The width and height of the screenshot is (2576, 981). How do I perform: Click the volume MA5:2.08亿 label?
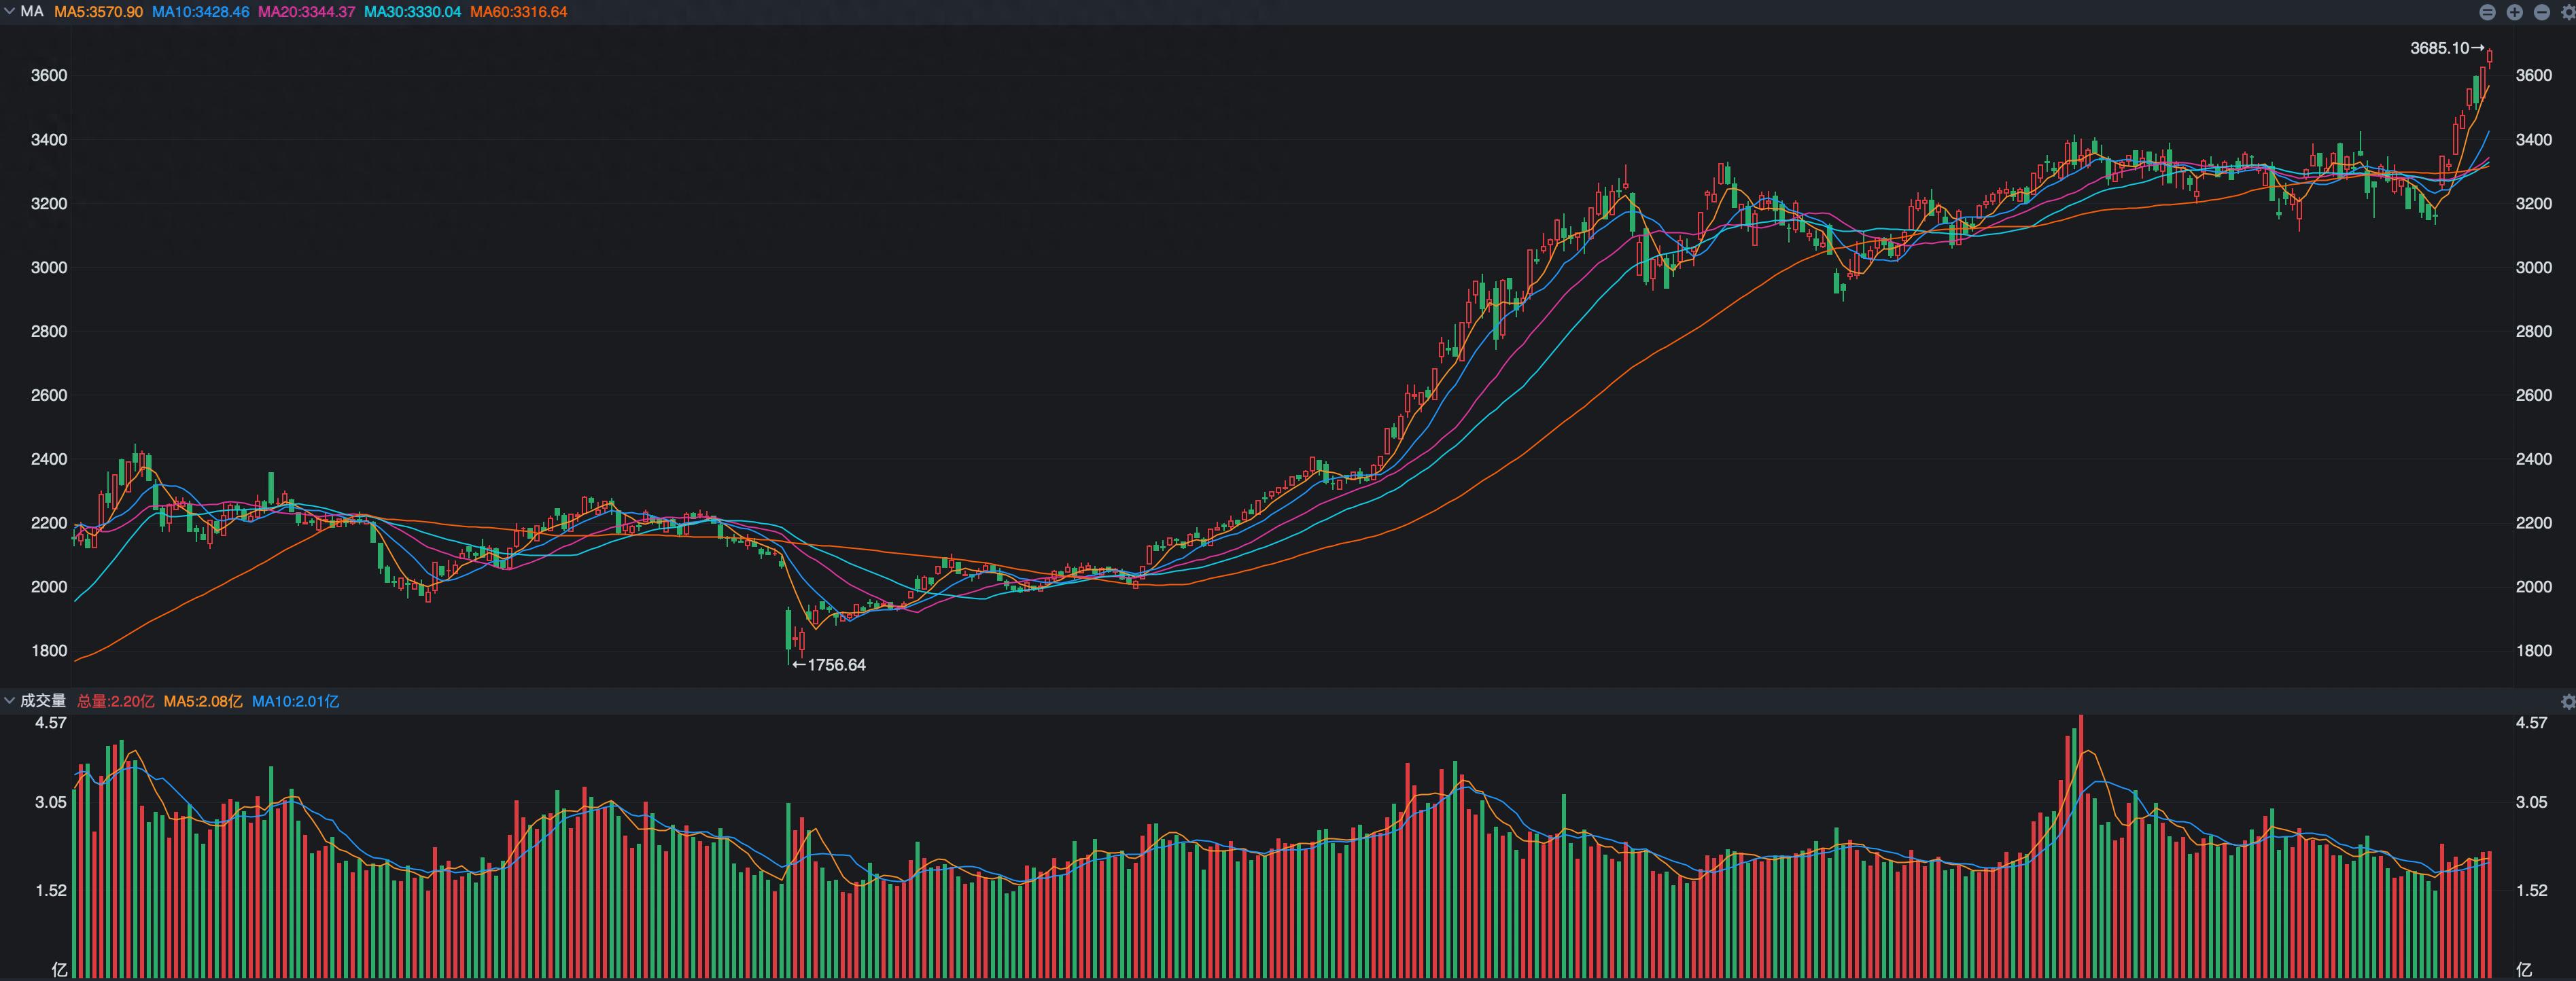(203, 701)
